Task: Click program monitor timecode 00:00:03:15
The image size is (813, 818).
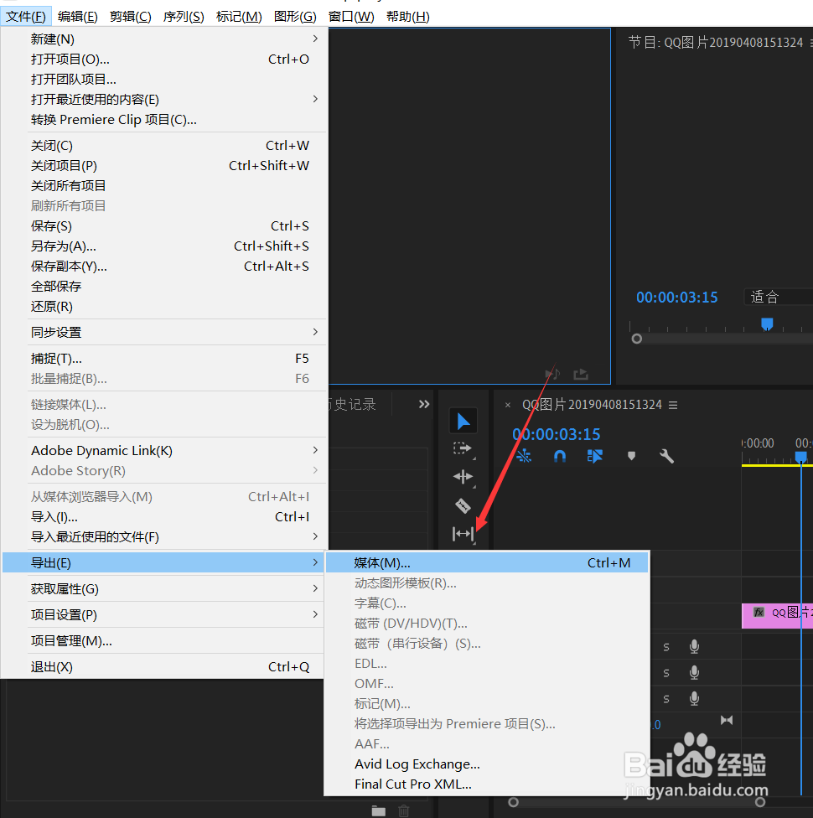Action: point(677,298)
